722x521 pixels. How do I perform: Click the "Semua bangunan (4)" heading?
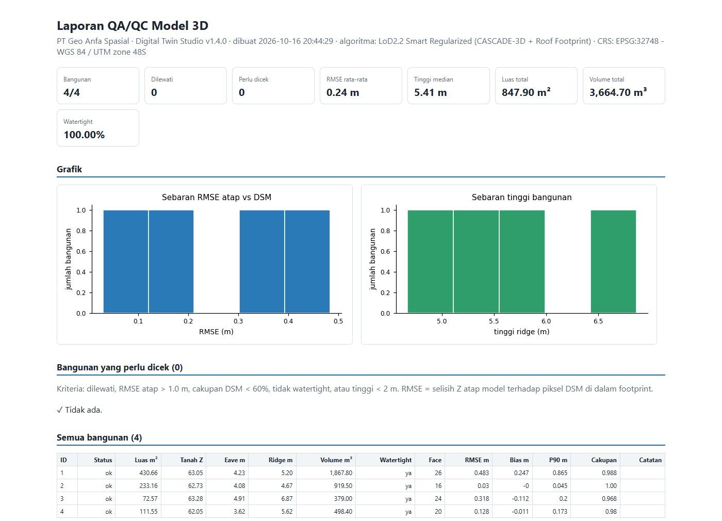(x=100, y=437)
